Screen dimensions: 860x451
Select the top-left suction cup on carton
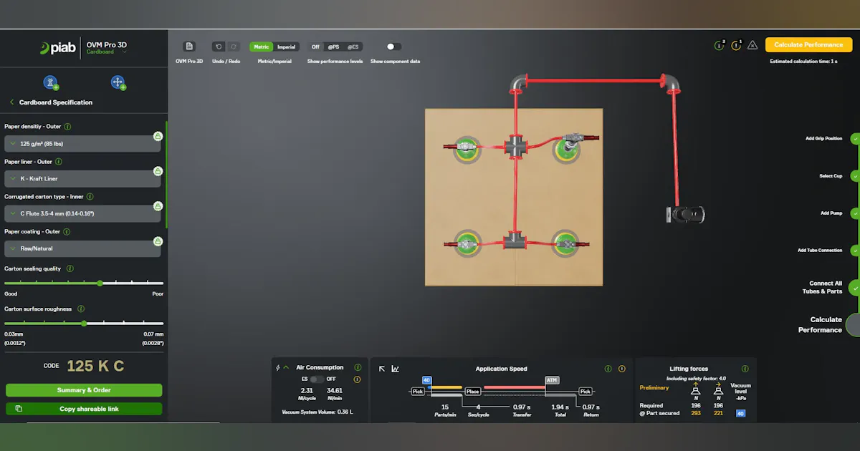click(x=467, y=149)
